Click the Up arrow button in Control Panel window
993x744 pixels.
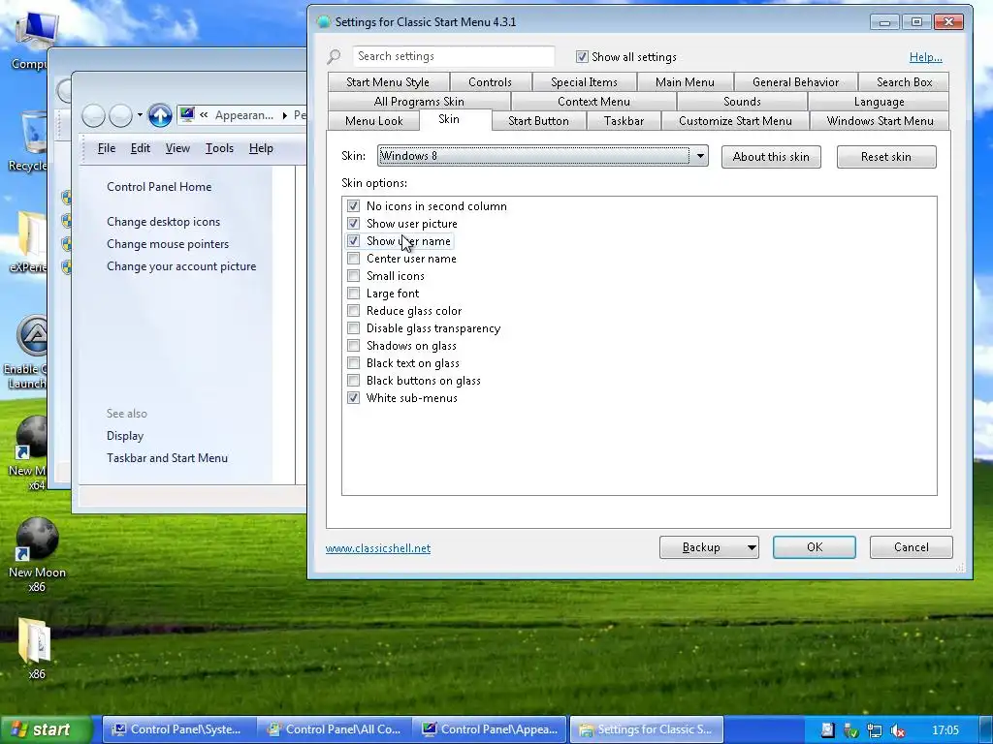point(160,115)
